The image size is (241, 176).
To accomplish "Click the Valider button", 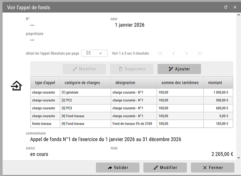I will point(118,168).
